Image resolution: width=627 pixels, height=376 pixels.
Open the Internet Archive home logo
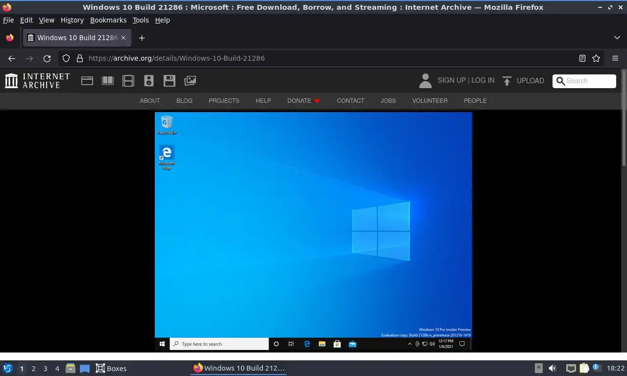click(x=37, y=81)
